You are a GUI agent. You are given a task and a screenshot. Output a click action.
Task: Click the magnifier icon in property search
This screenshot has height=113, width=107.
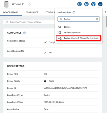pos(7,22)
